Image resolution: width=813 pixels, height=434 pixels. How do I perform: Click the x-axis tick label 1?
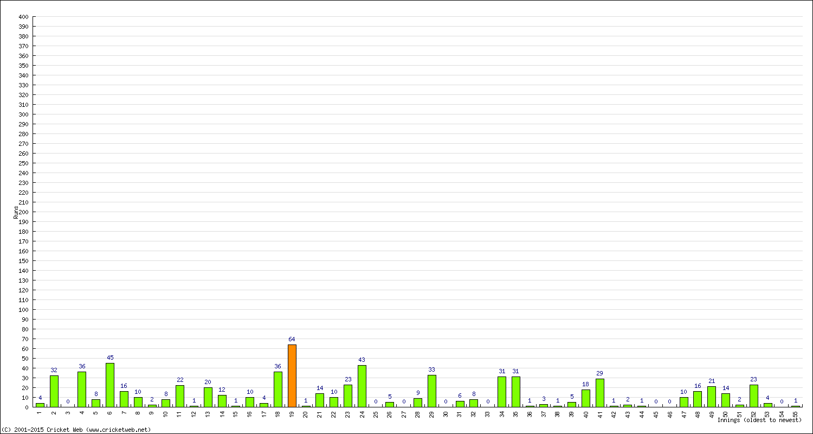[x=40, y=412]
